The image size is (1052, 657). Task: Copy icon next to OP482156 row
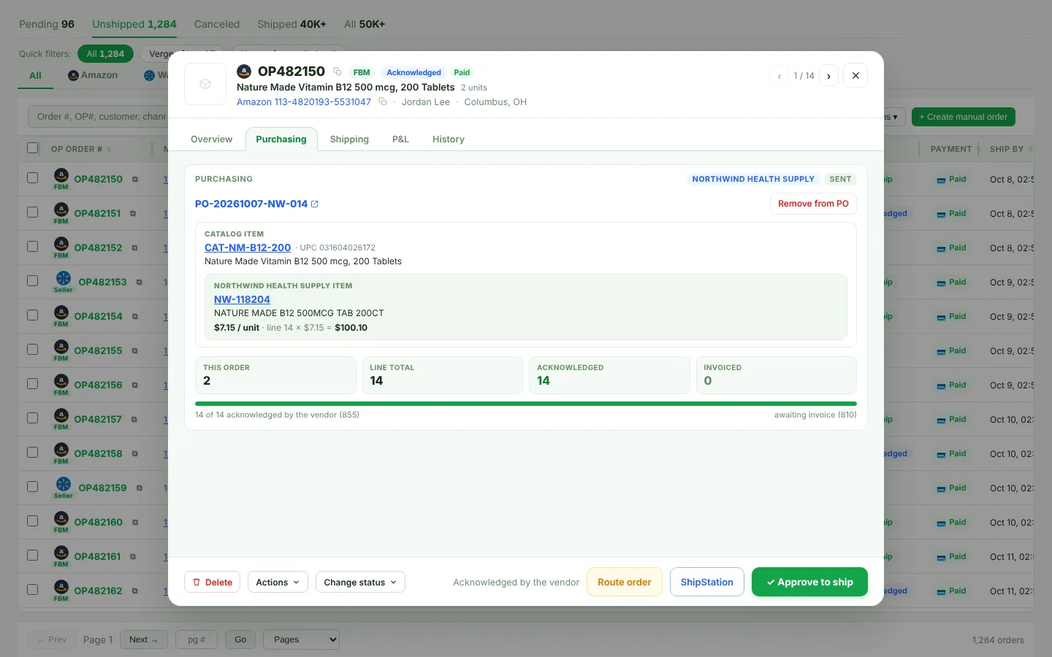click(134, 385)
